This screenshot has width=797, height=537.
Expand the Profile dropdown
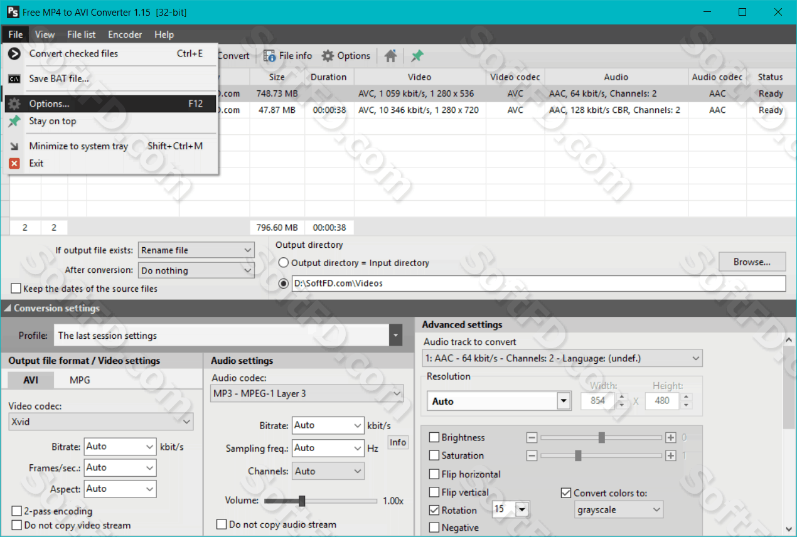tap(395, 336)
